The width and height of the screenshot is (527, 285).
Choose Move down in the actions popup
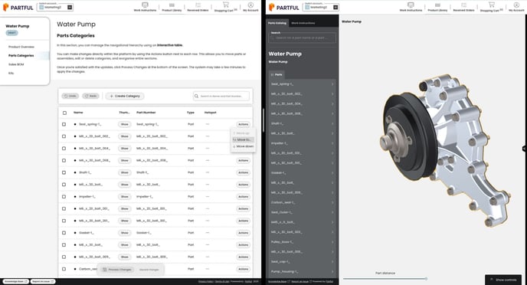tap(243, 146)
